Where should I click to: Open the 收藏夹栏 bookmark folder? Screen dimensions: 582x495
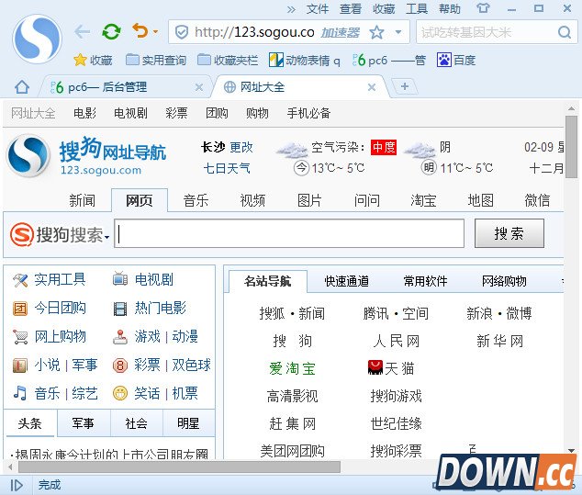coord(228,60)
